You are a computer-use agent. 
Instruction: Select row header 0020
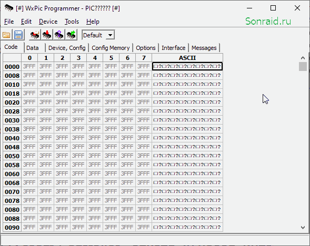click(x=12, y=102)
